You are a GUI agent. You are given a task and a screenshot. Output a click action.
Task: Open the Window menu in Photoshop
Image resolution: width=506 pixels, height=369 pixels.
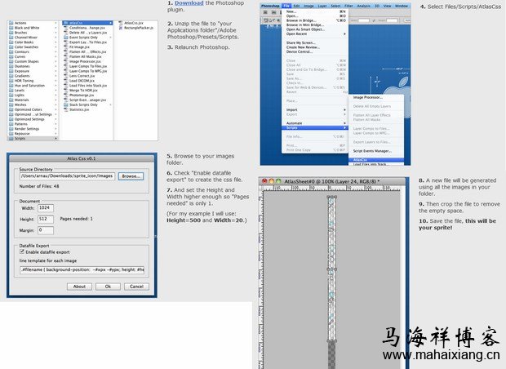[x=402, y=6]
